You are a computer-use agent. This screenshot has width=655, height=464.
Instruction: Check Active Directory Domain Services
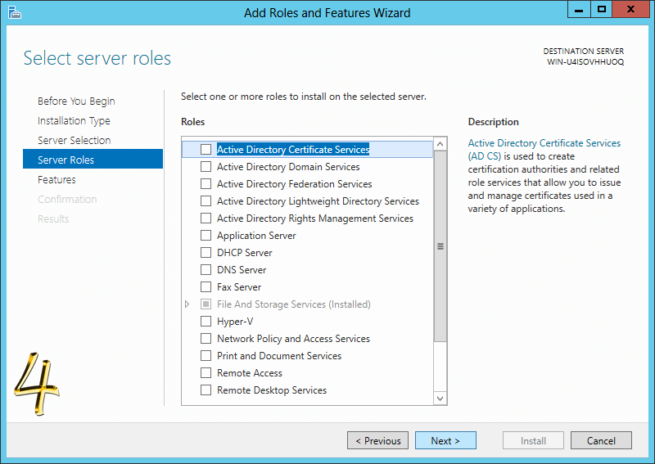coord(206,167)
